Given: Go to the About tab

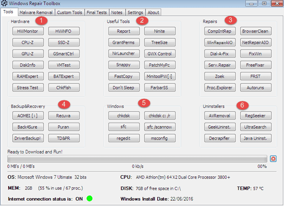Looking at the screenshot, I should coord(153,12).
